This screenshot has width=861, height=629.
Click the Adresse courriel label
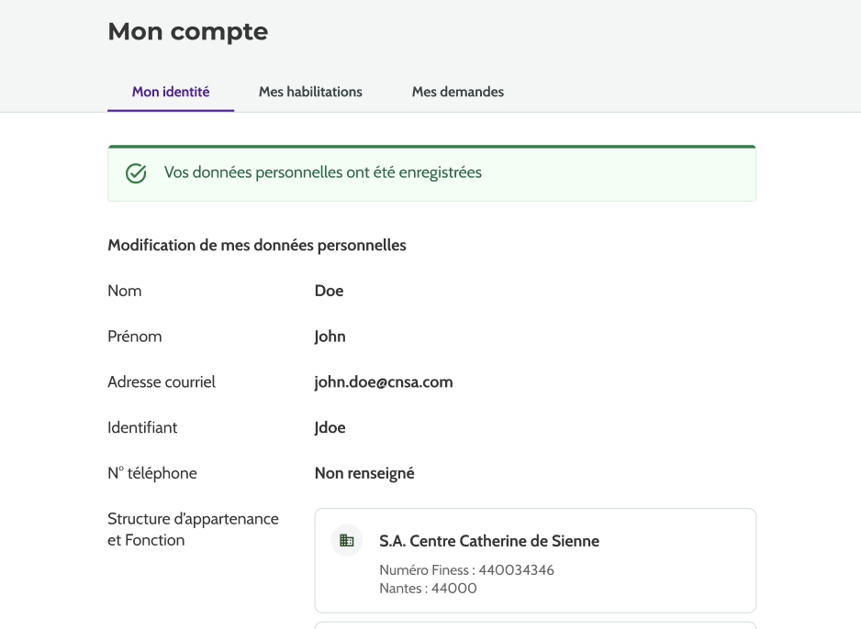(x=162, y=382)
